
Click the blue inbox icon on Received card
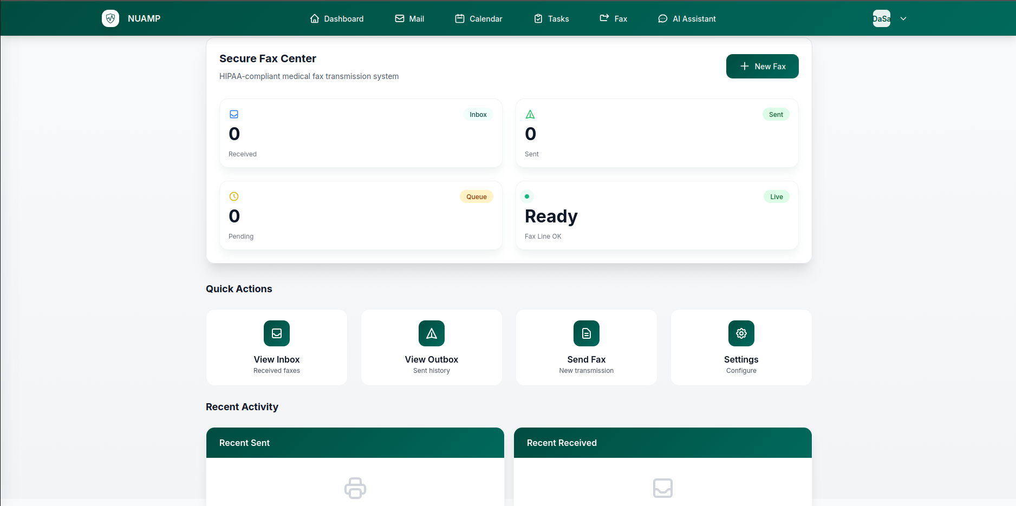[x=234, y=114]
